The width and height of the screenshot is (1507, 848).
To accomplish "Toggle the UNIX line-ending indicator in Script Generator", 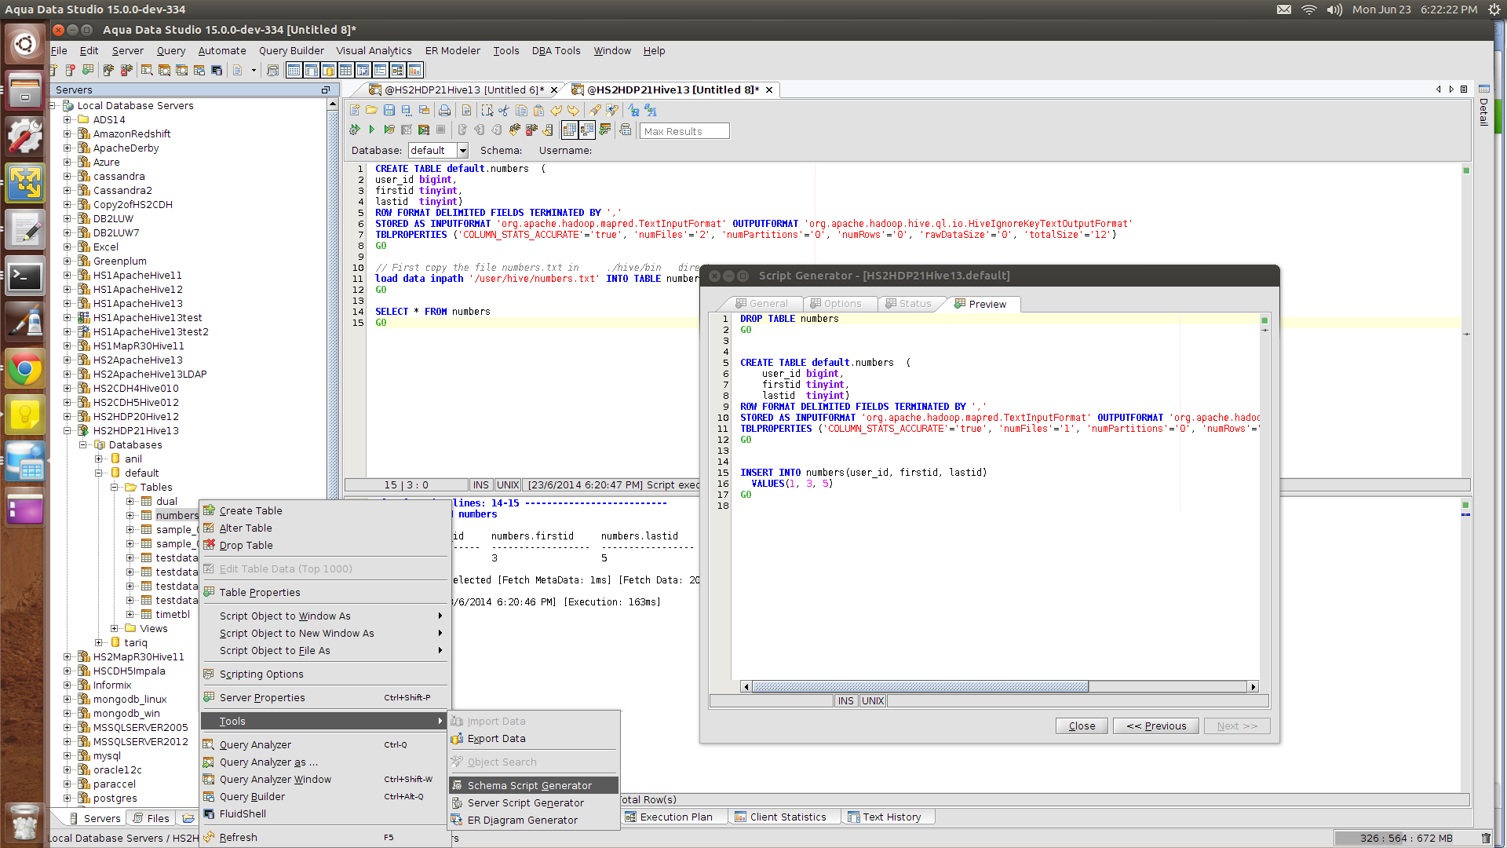I will pyautogui.click(x=872, y=701).
